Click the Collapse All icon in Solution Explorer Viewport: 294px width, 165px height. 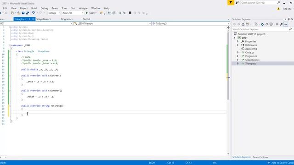click(266, 24)
